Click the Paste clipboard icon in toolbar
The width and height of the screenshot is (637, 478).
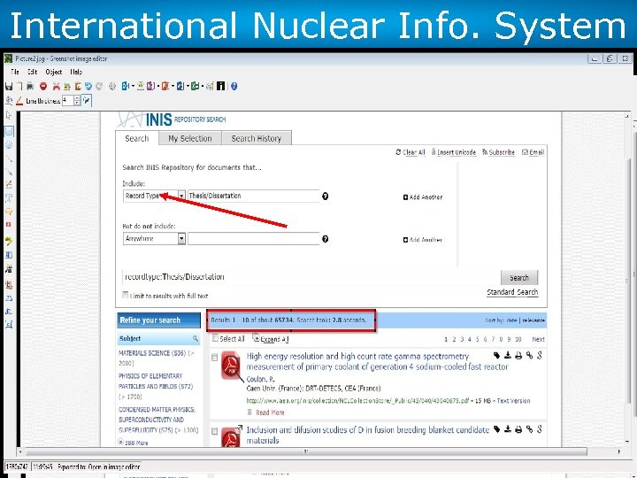click(78, 86)
